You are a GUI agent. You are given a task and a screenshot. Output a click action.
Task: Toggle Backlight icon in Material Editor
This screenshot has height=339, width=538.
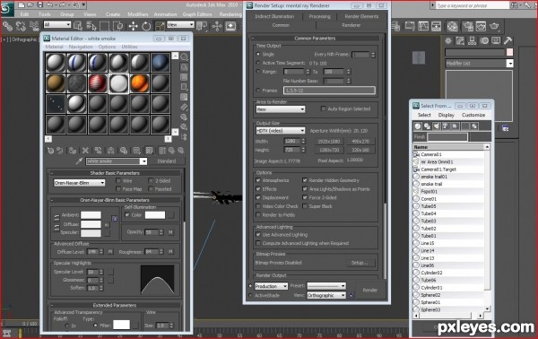tap(184, 67)
